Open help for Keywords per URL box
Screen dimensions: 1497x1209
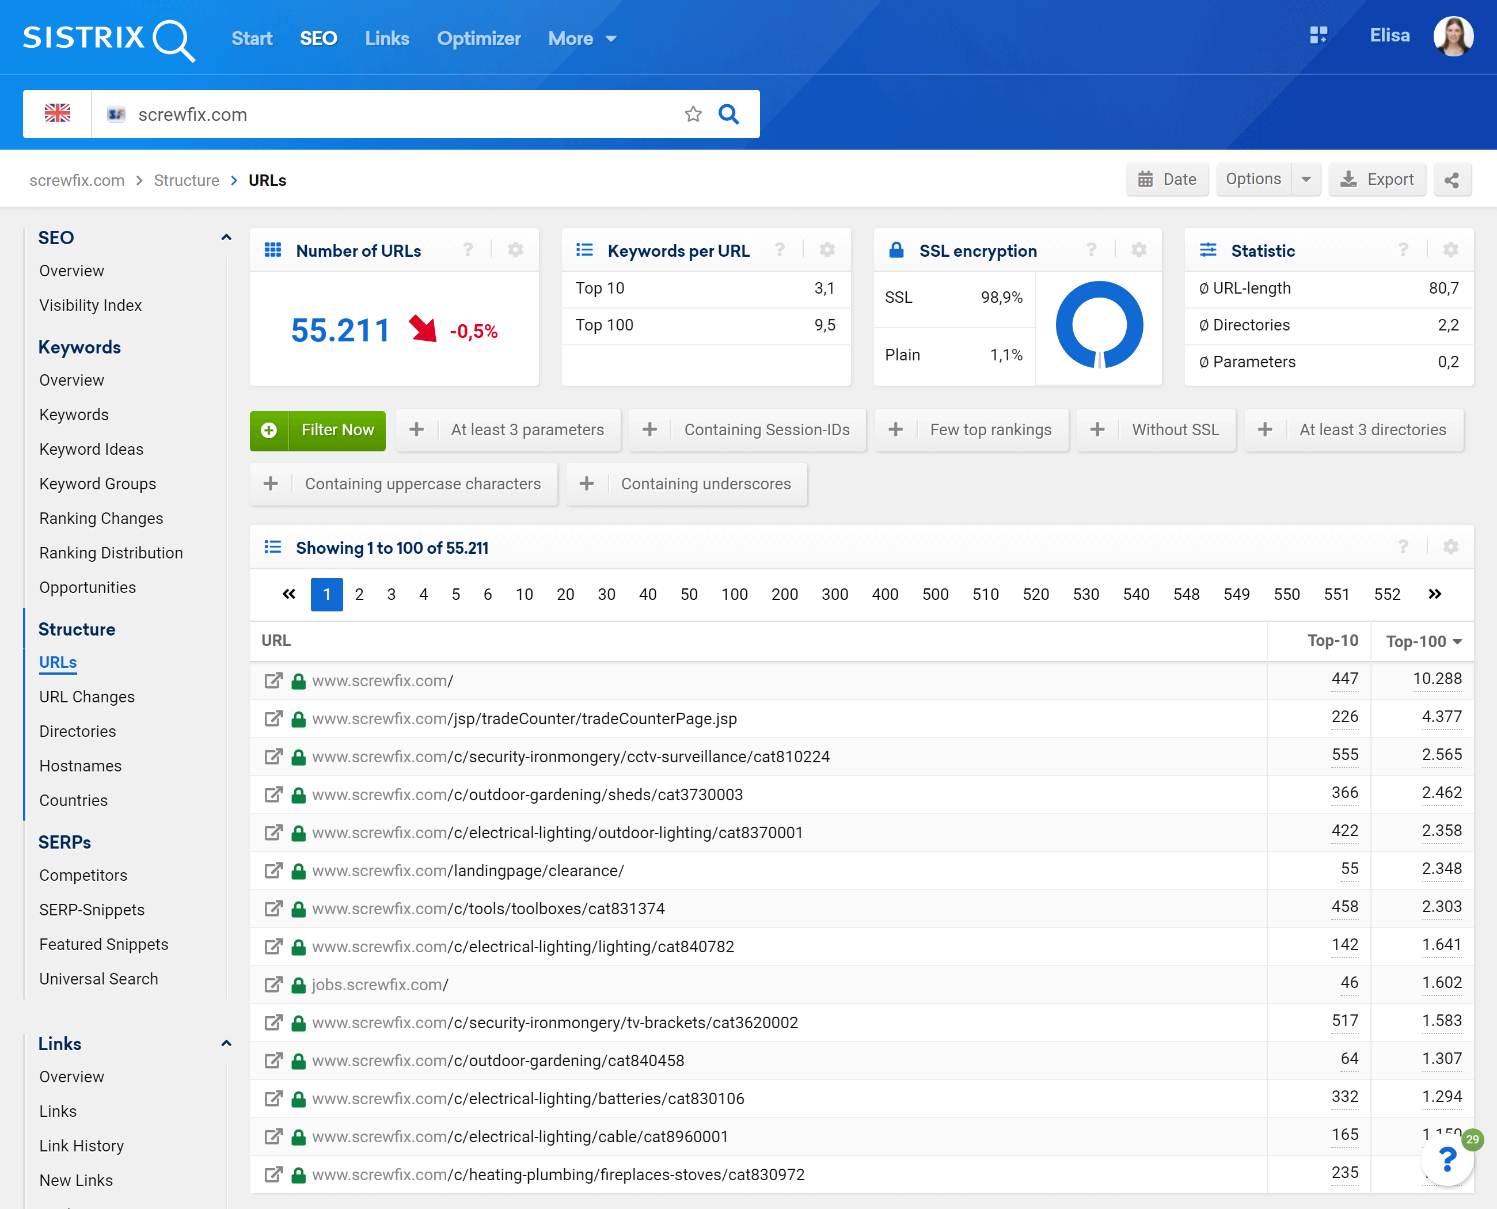pos(780,249)
